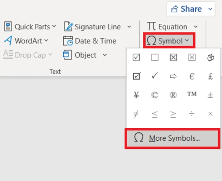Insert the plus-minus symbol
Image resolution: width=222 pixels, height=181 pixels.
coord(210,95)
